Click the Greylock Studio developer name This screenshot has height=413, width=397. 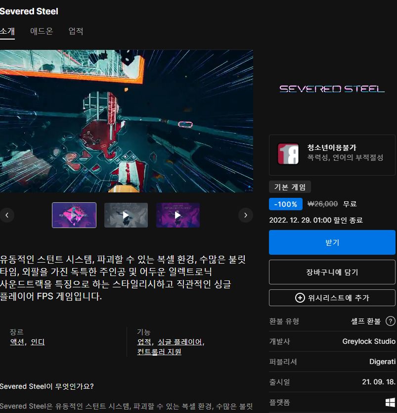[369, 342]
